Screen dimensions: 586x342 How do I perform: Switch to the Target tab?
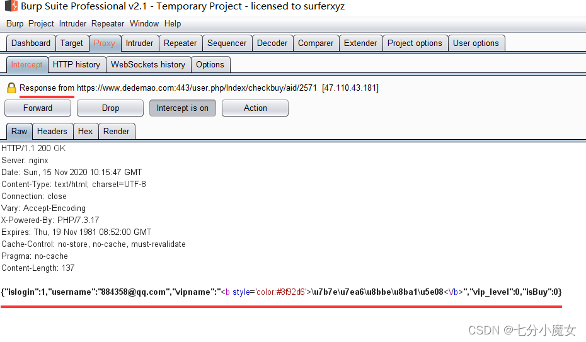coord(72,43)
